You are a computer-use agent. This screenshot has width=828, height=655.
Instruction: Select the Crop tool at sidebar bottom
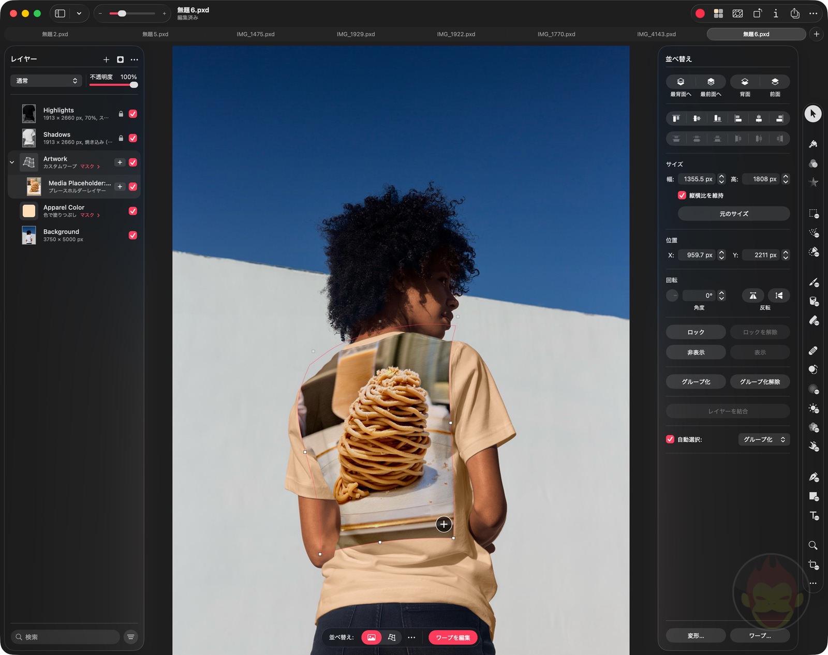click(x=812, y=563)
